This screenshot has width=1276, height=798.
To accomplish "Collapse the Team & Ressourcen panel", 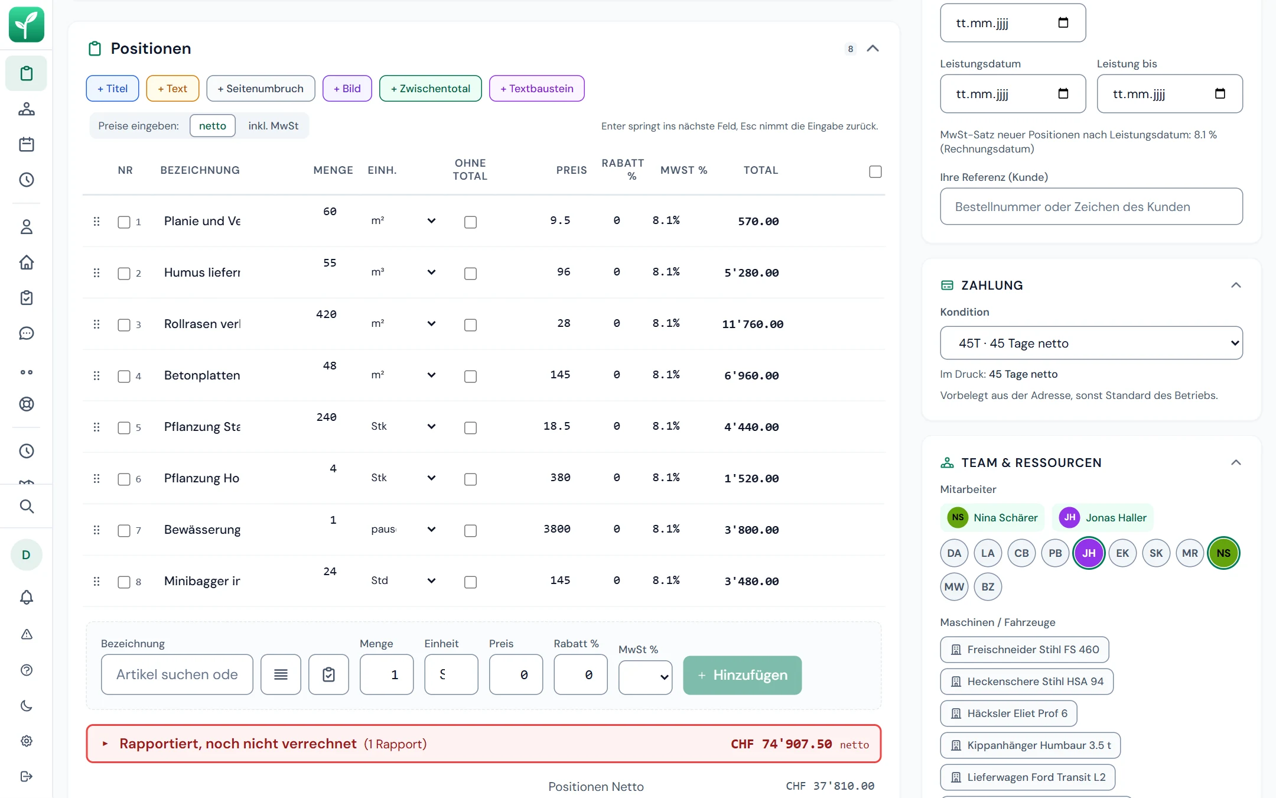I will pos(1236,462).
